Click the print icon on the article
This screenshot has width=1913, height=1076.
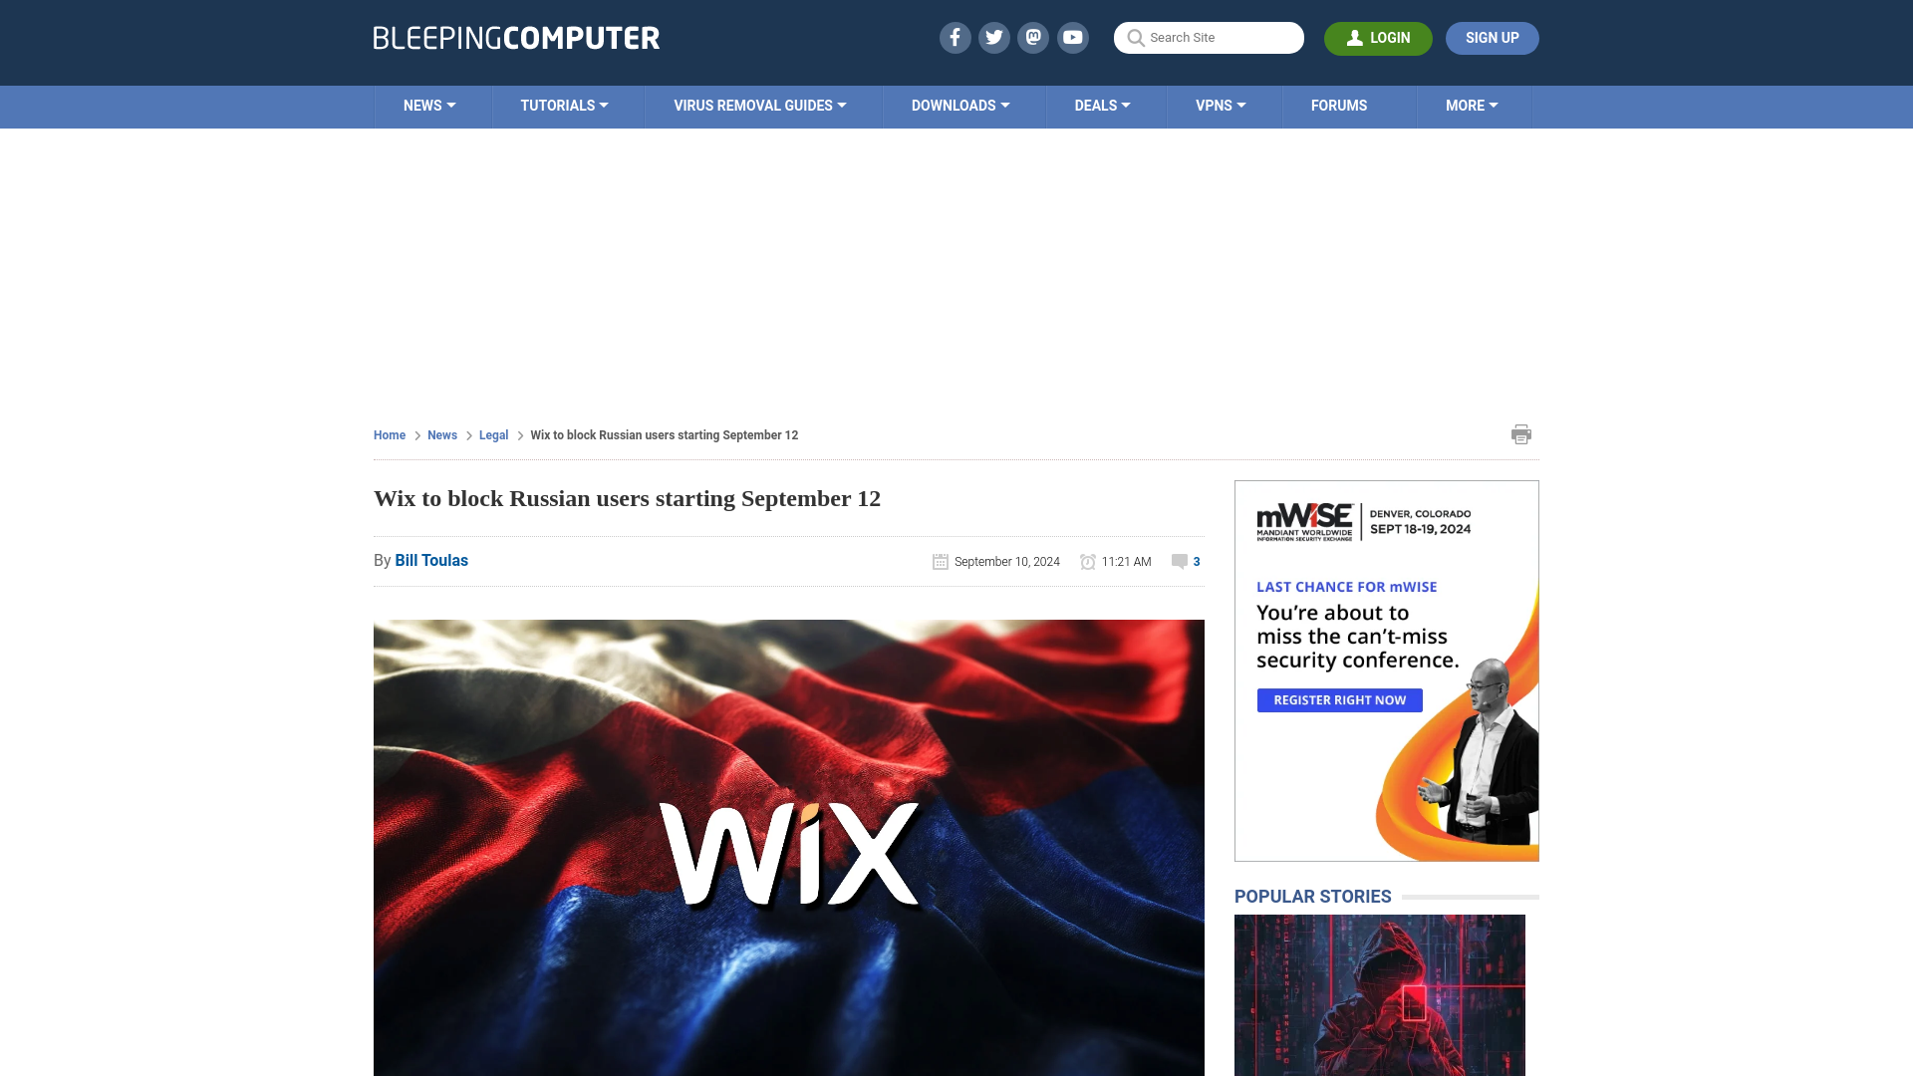[1521, 433]
